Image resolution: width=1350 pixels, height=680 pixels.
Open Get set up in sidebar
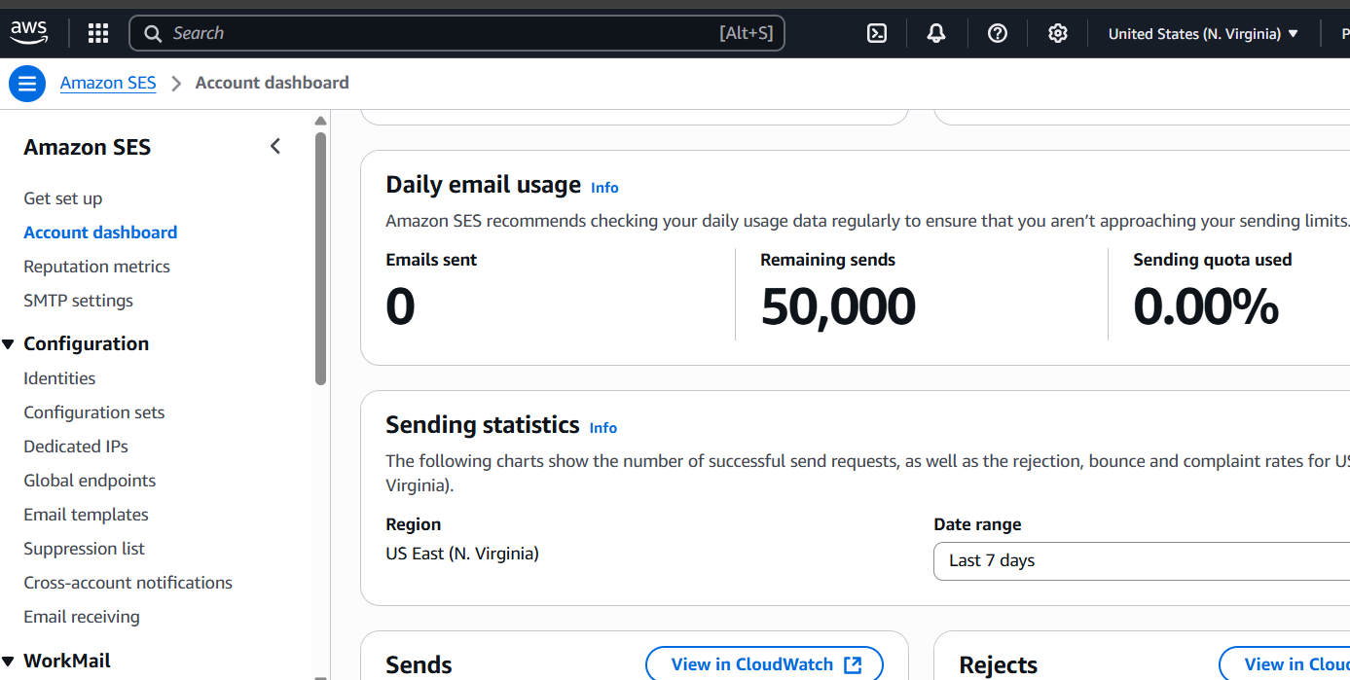click(63, 198)
